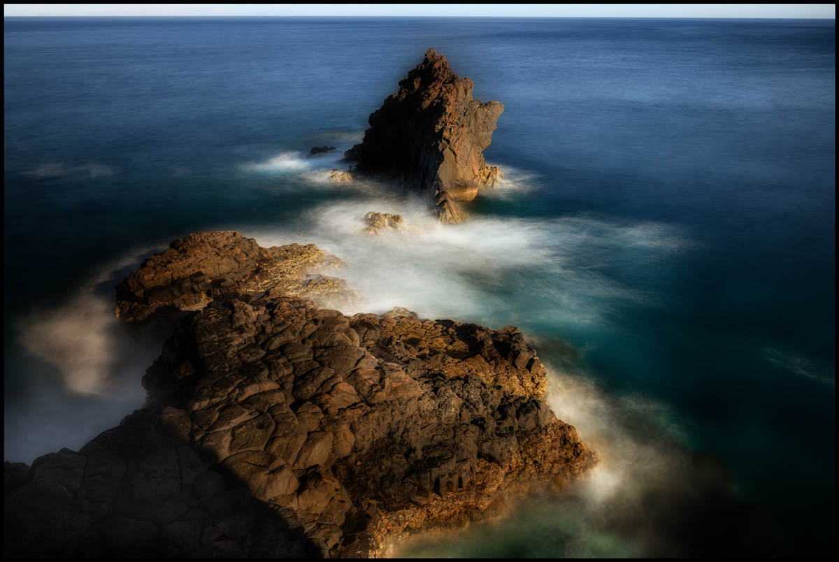Click the faint foam patch in far-left sea
Viewport: 839px width, 562px height.
(x=69, y=170)
